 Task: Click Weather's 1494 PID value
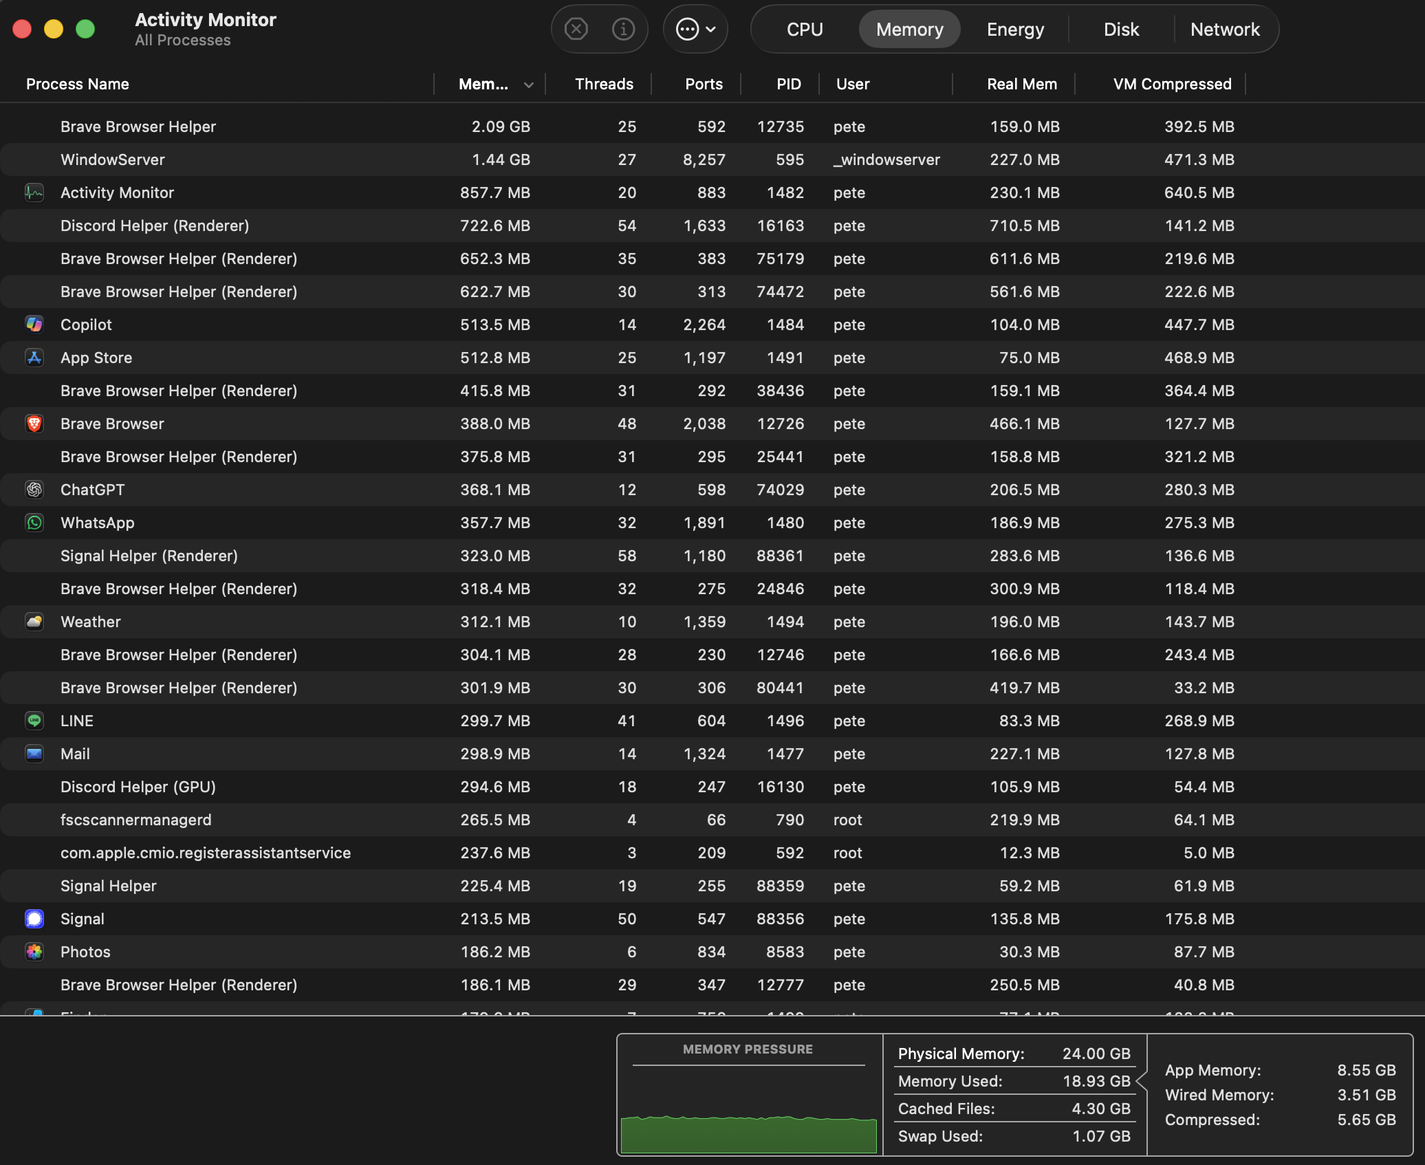(x=785, y=622)
